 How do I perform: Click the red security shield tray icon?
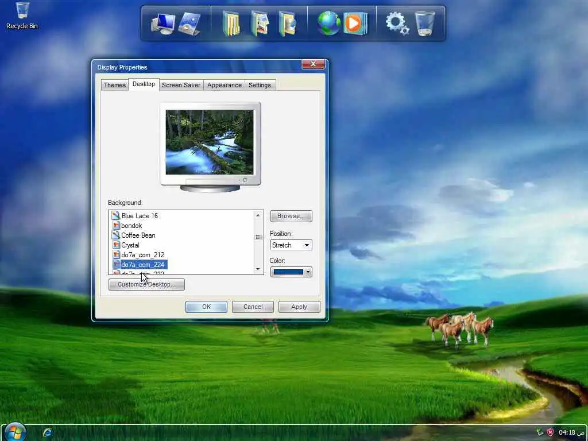pos(550,432)
